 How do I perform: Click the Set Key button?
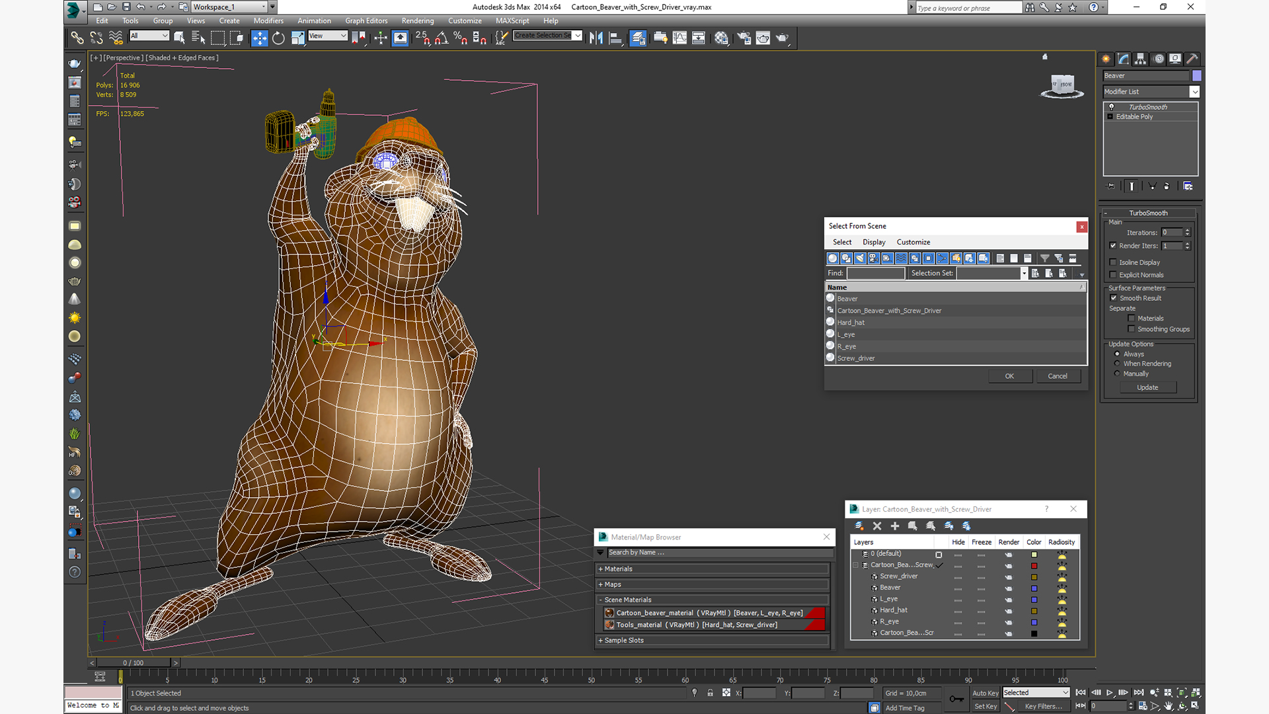(985, 706)
